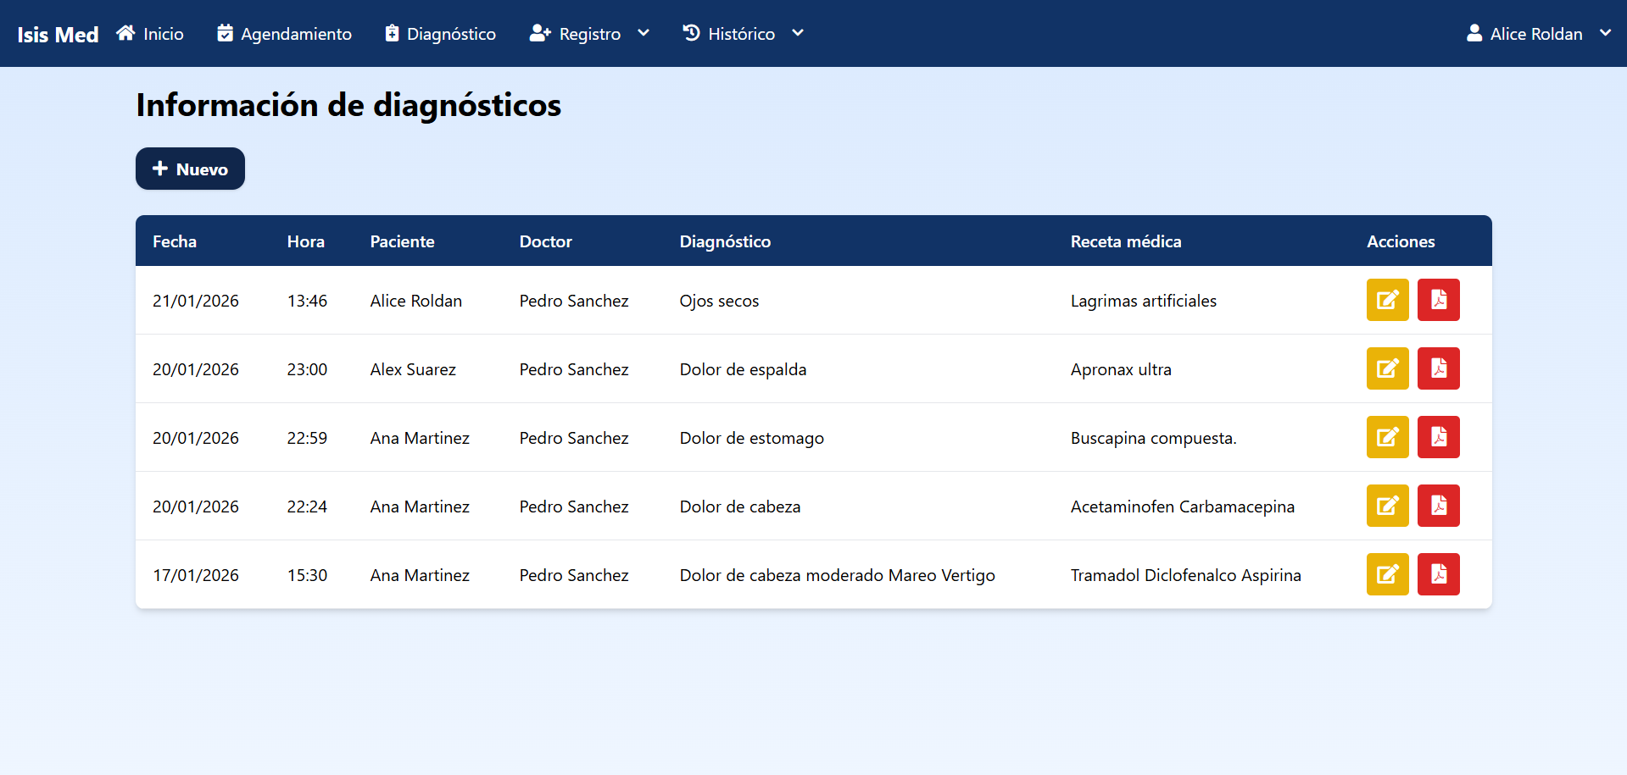Navigate to Agendamiento section
Viewport: 1627px width, 775px height.
click(284, 34)
